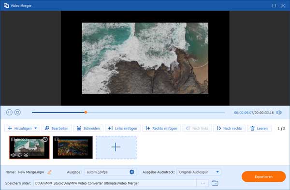Open edit star icon on first clip
This screenshot has height=190, width=290.
click(x=20, y=155)
